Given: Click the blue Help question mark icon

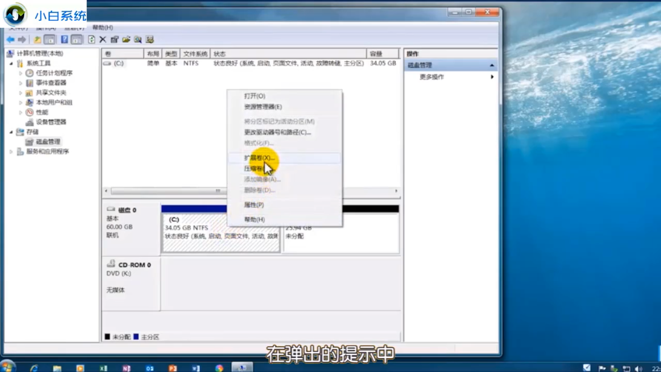Looking at the screenshot, I should tap(64, 40).
